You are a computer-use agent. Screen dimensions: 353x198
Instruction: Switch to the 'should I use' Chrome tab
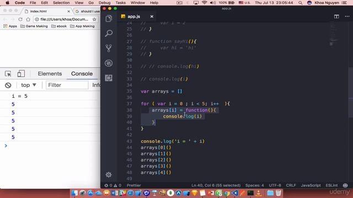point(87,11)
